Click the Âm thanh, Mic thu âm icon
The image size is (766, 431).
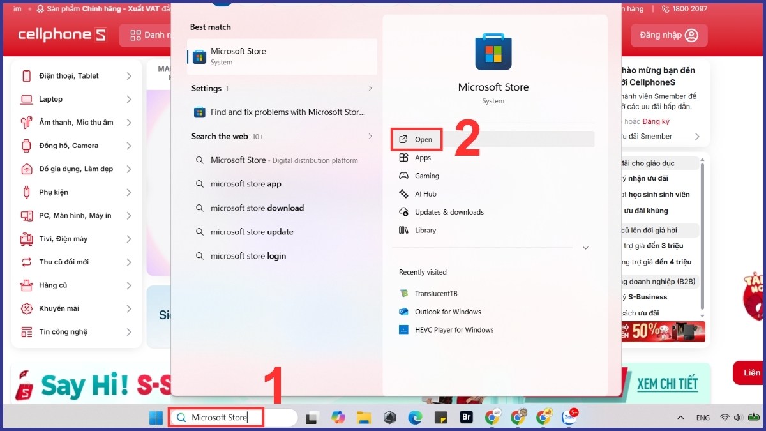(27, 123)
